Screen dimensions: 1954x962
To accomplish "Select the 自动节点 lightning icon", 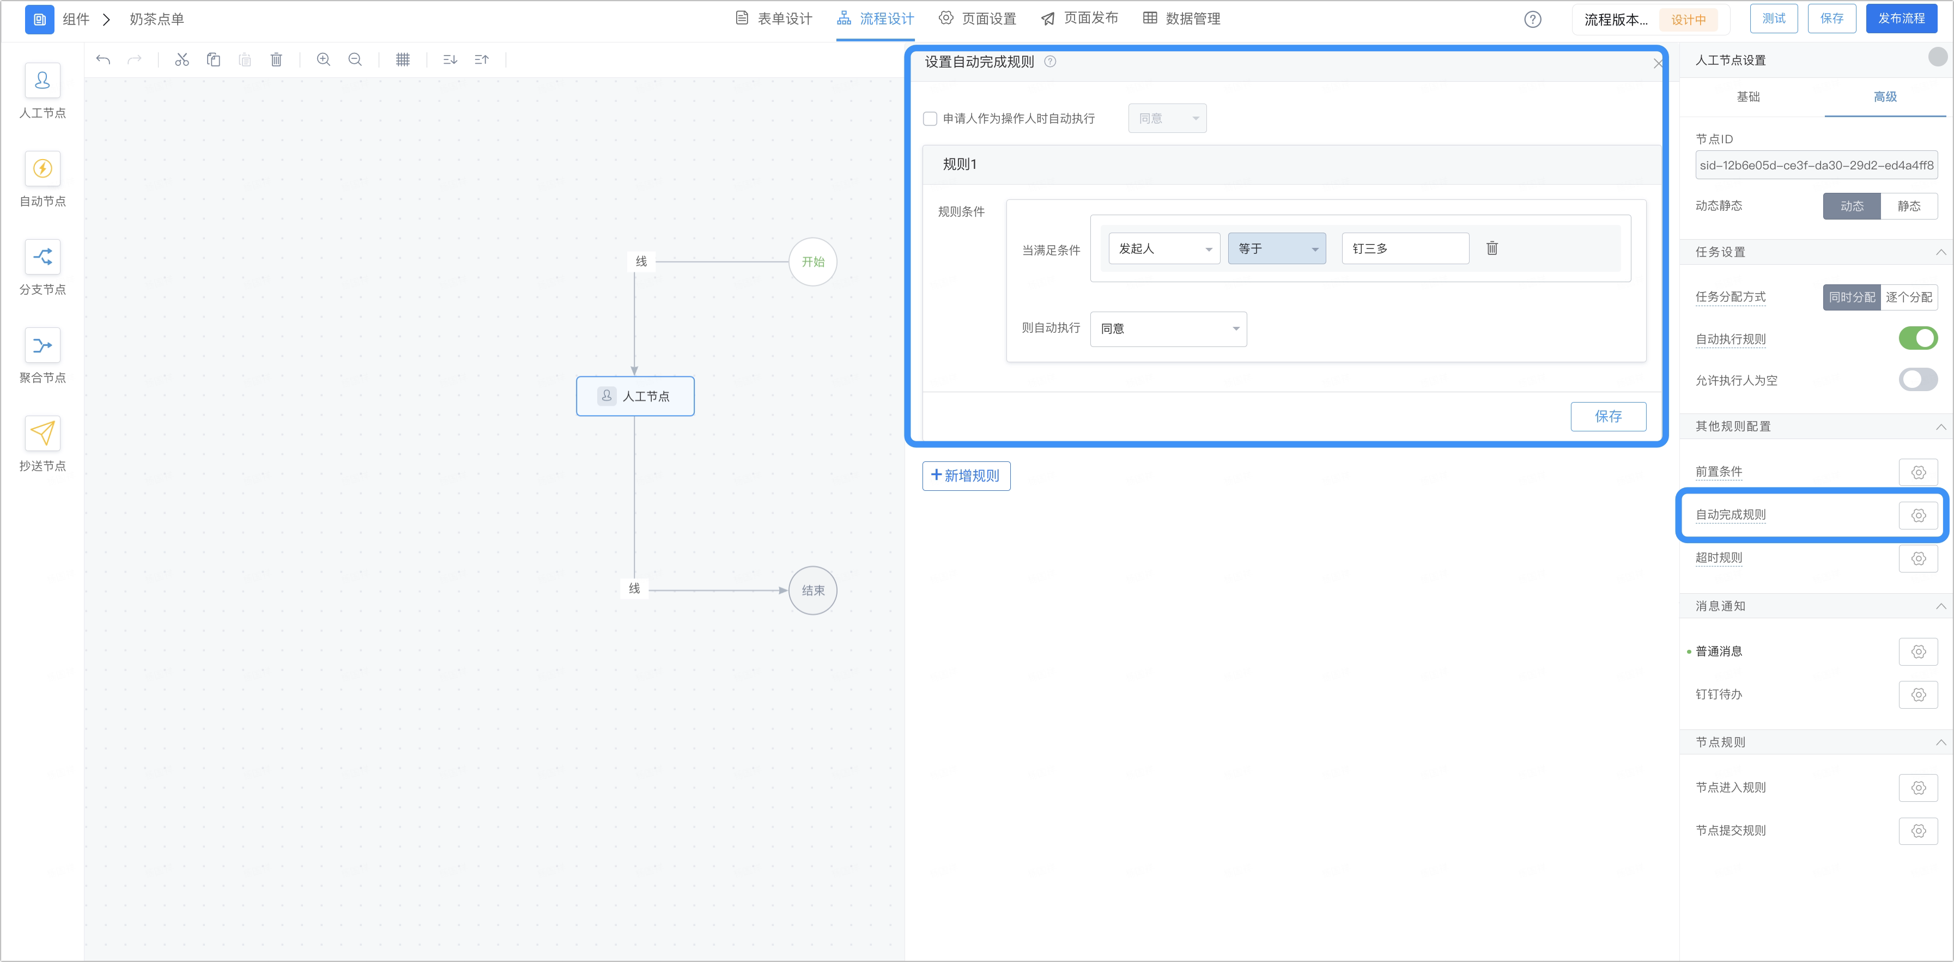I will click(43, 168).
